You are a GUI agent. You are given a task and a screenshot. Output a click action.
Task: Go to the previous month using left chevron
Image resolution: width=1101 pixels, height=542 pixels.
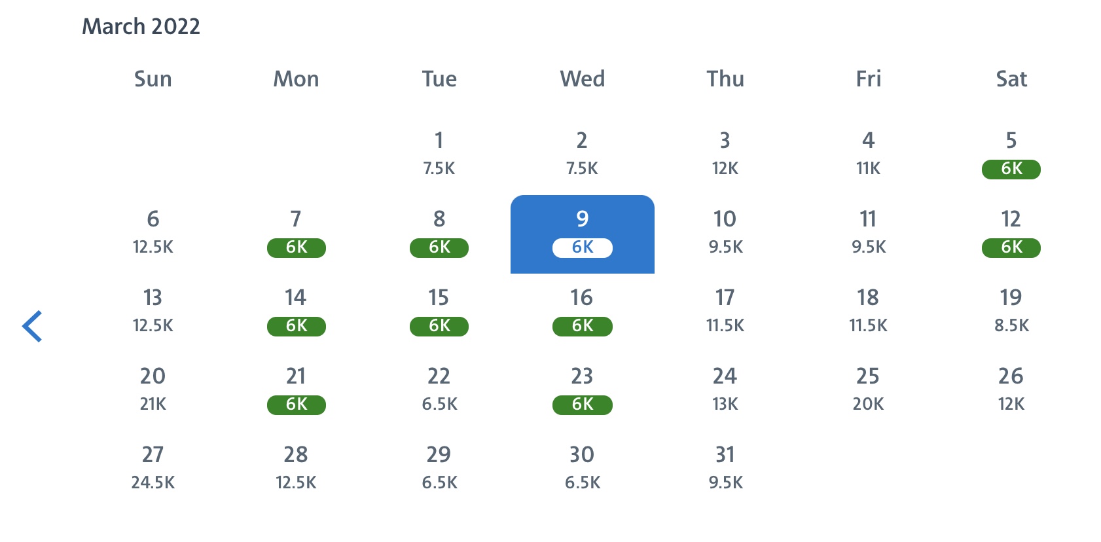(32, 326)
